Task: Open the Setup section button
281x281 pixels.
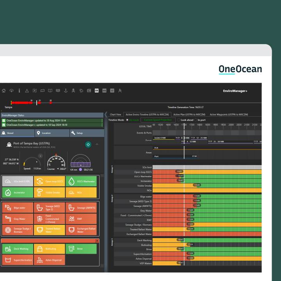Action: click(x=87, y=133)
